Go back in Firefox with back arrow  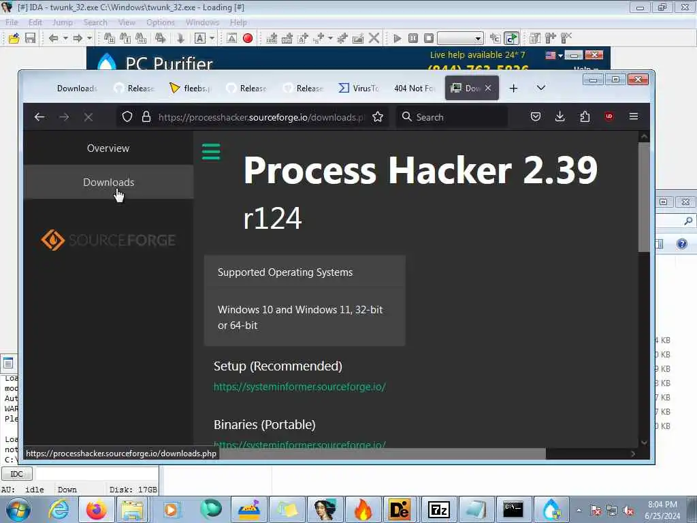(x=39, y=117)
